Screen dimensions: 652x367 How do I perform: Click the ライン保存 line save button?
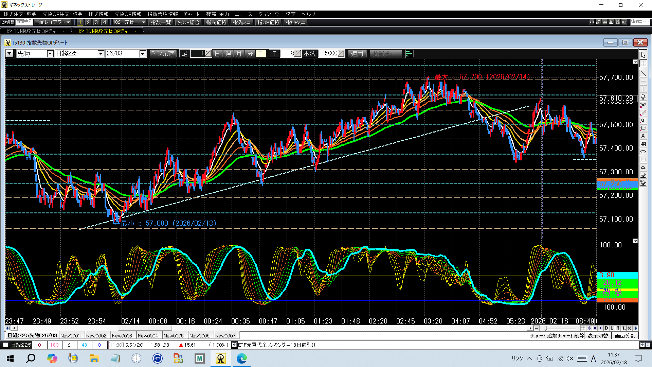163,54
